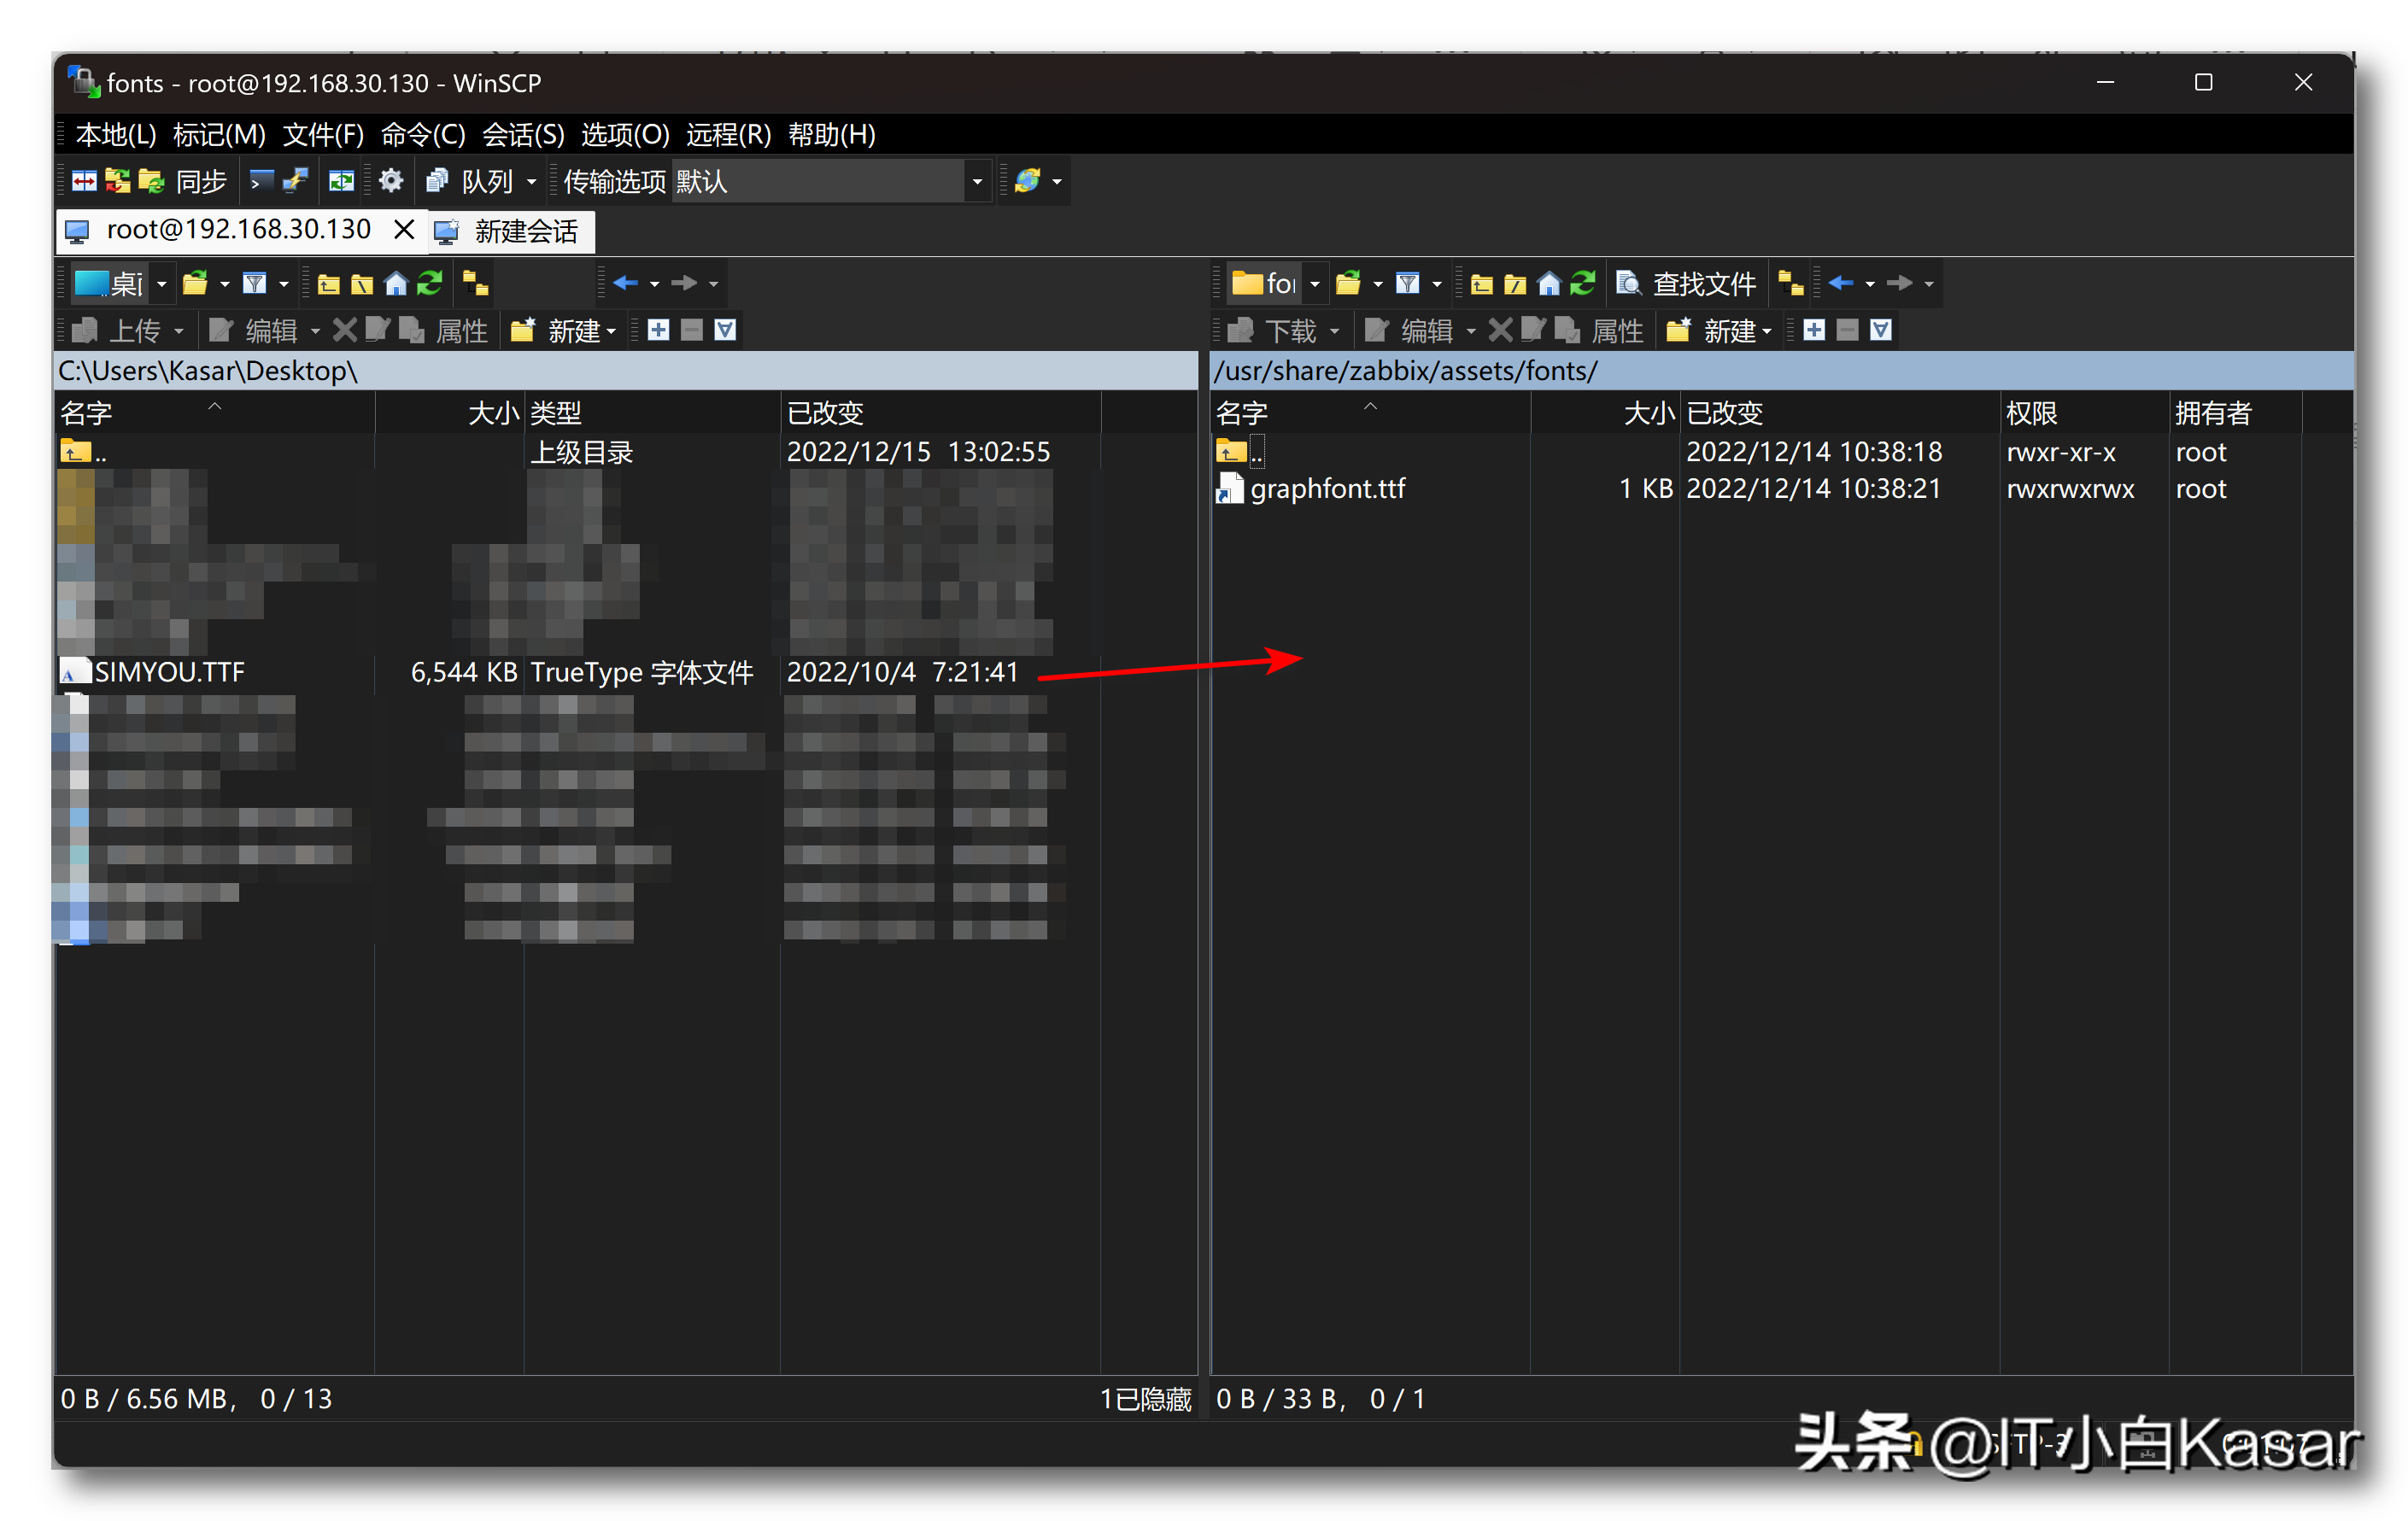Click remote home directory icon
This screenshot has width=2408, height=1521.
(x=1549, y=284)
